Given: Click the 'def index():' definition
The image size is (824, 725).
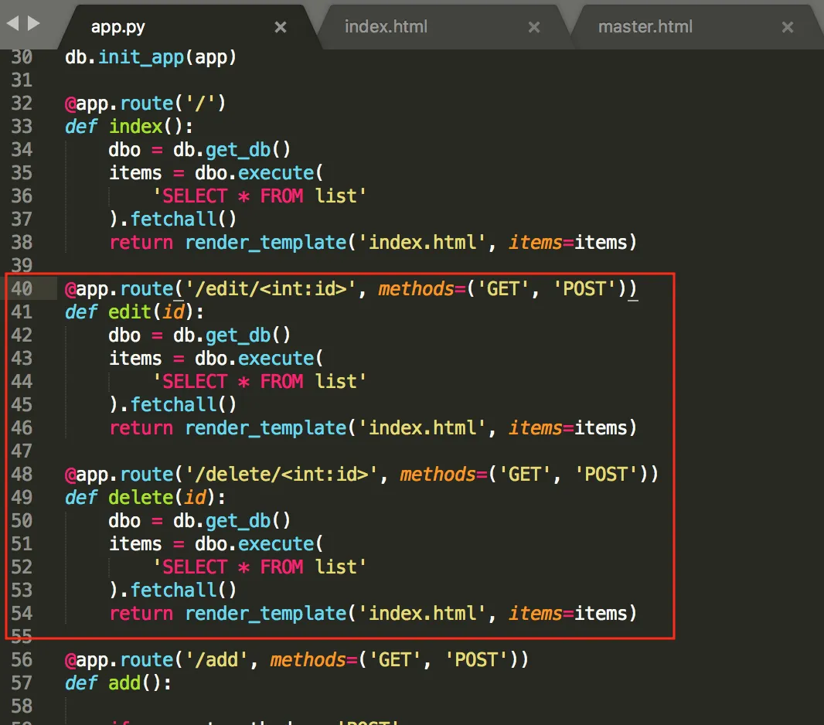Looking at the screenshot, I should [129, 127].
